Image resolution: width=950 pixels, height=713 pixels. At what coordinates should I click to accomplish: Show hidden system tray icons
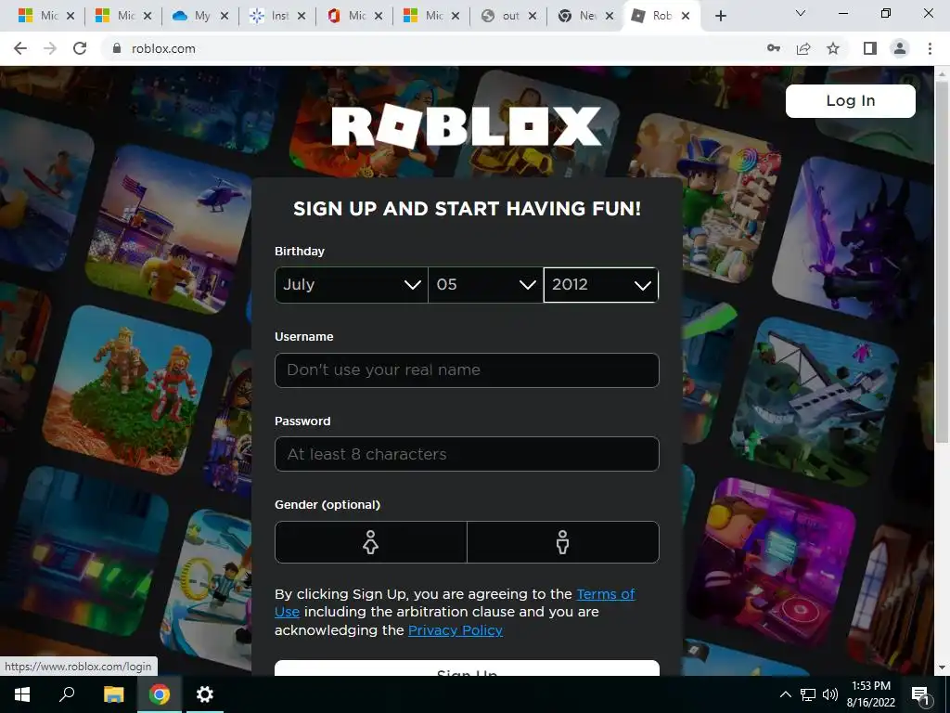tap(785, 694)
